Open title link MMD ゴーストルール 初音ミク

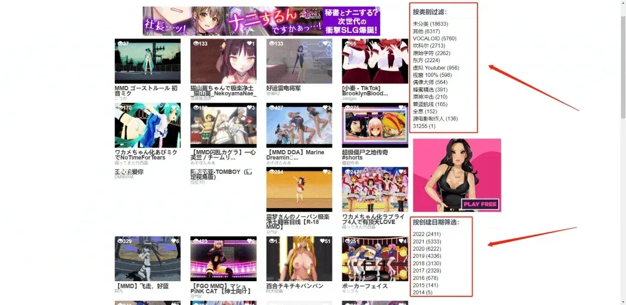(146, 91)
